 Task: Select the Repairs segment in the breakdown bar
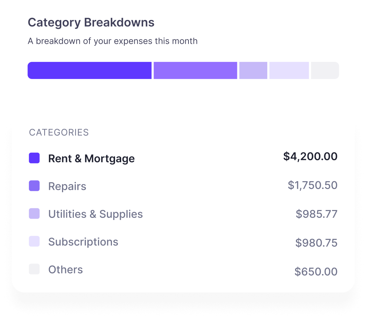click(x=196, y=70)
